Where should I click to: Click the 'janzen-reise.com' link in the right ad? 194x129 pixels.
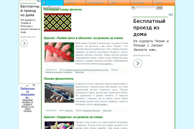coord(142,55)
